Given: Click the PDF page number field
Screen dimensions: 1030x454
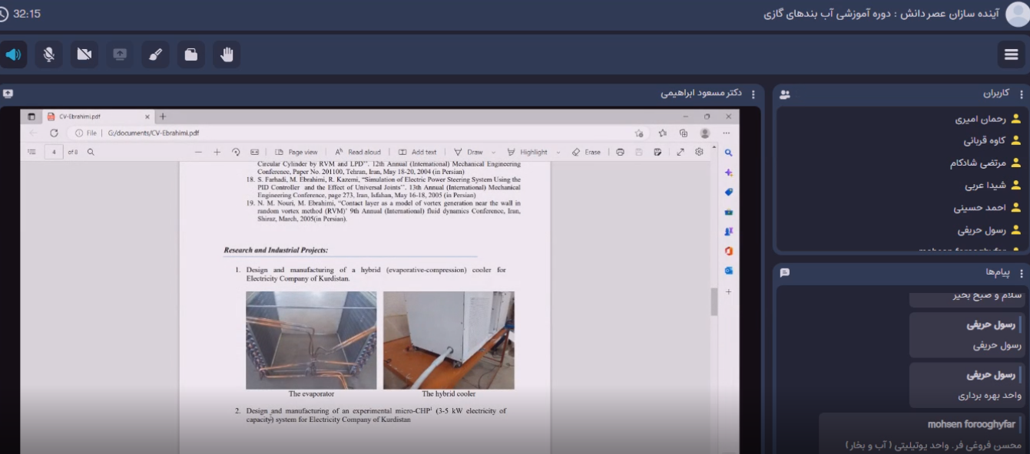Looking at the screenshot, I should (54, 152).
